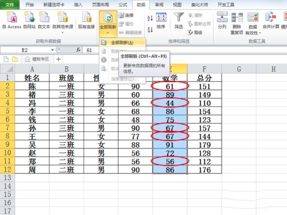This screenshot has height=215, width=287.
Task: Select row 13 header
Action: [7, 178]
